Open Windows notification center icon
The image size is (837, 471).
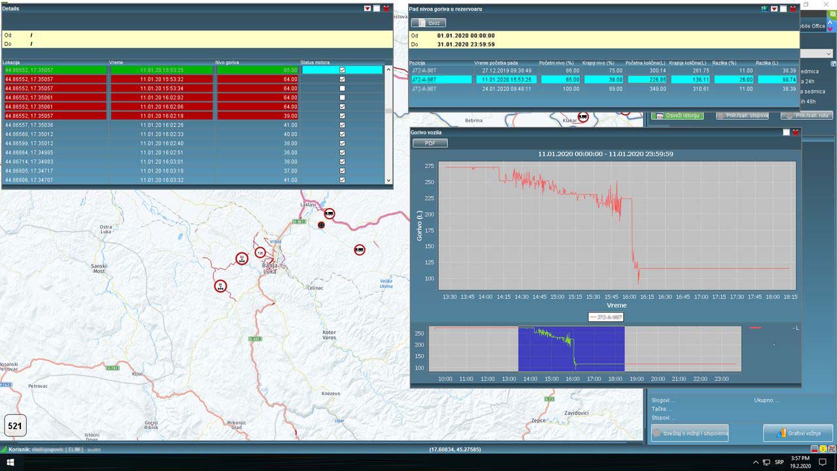pyautogui.click(x=823, y=462)
